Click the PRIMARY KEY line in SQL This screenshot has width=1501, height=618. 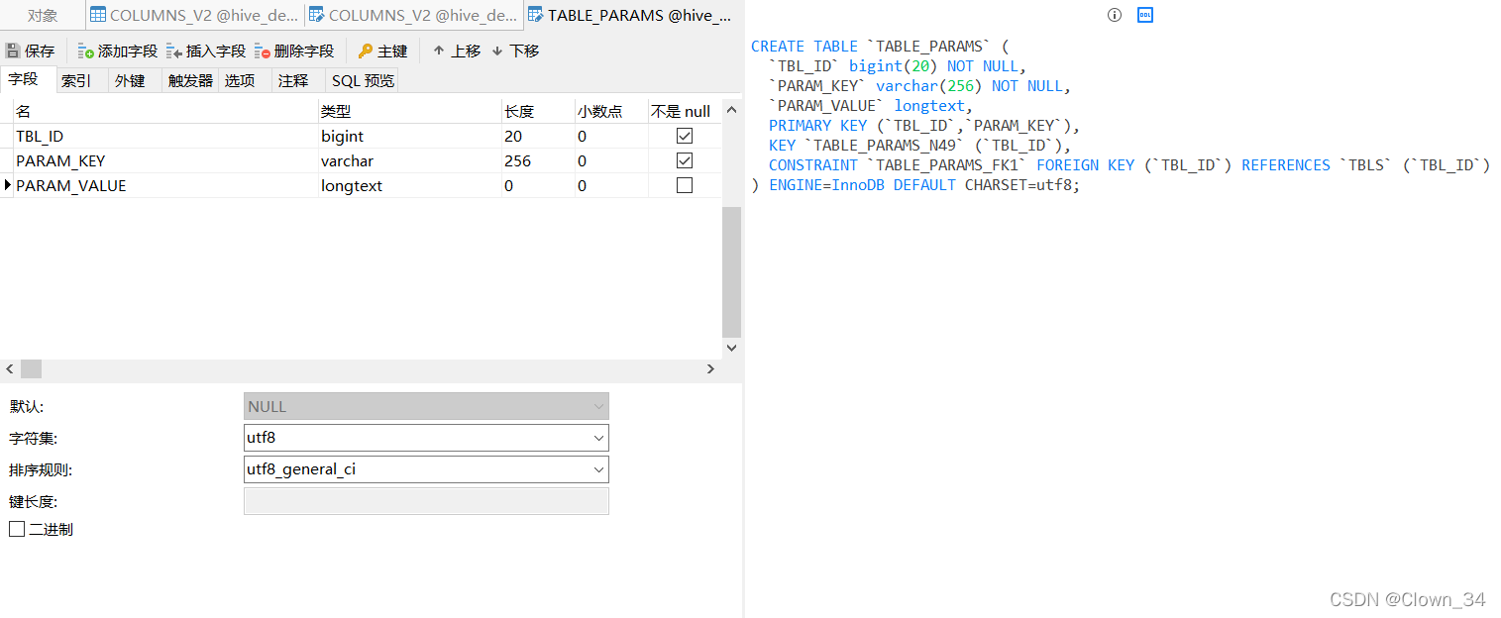tap(923, 126)
